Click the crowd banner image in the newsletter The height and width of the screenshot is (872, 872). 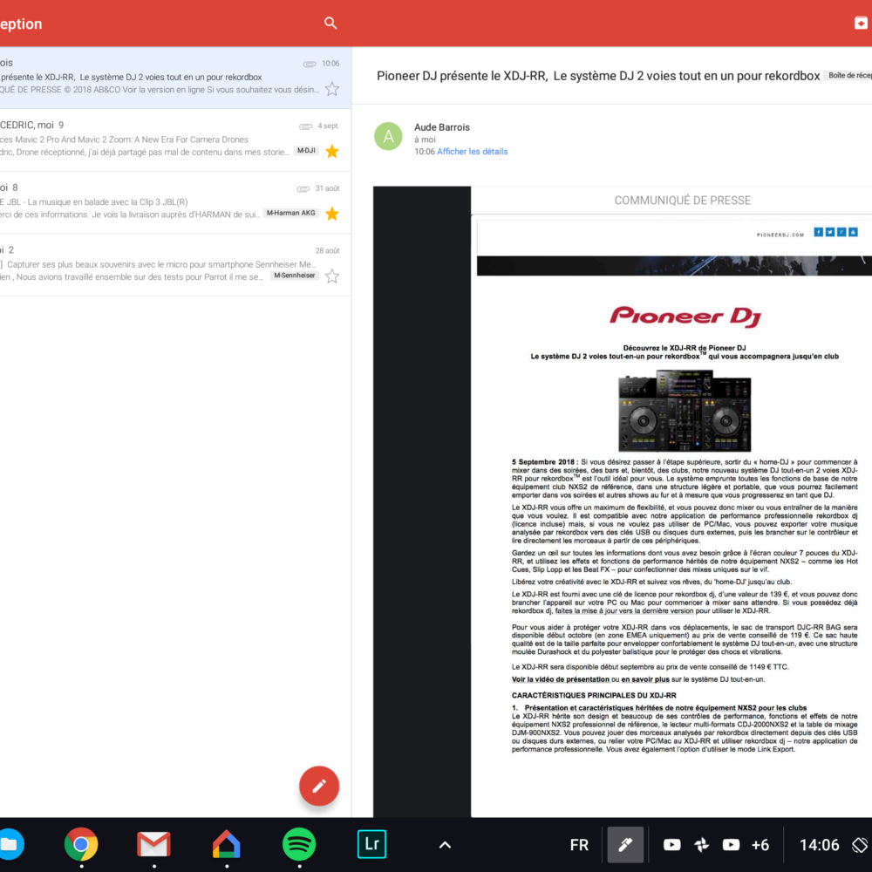(674, 265)
